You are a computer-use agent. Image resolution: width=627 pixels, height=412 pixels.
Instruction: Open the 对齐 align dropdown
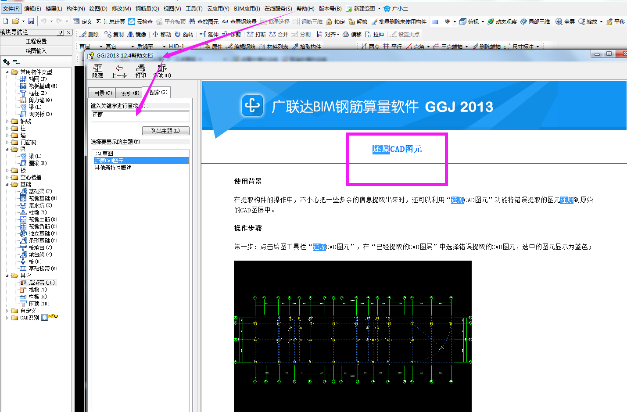[x=338, y=34]
